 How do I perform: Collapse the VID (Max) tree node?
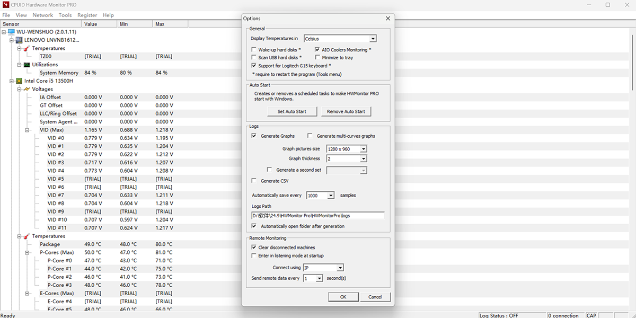coord(27,130)
